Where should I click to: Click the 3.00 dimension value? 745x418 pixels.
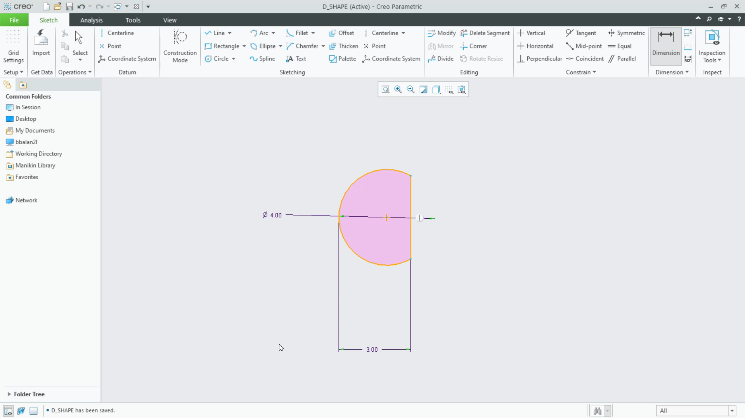point(372,349)
